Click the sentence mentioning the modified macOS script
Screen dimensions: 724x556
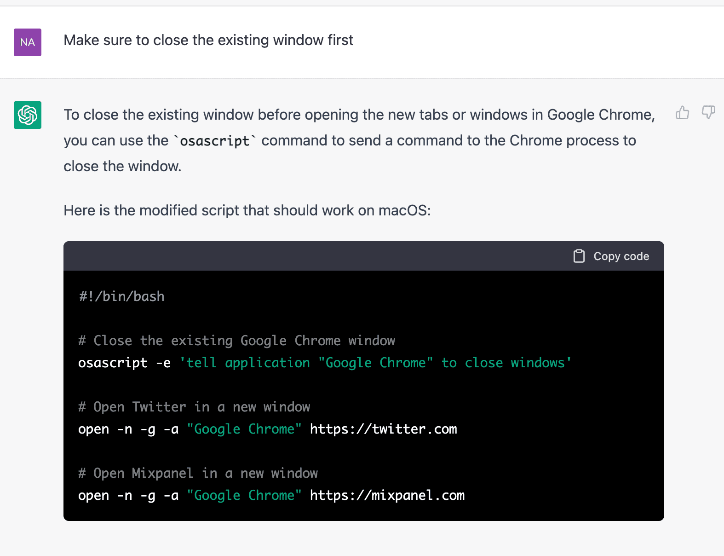coord(247,211)
